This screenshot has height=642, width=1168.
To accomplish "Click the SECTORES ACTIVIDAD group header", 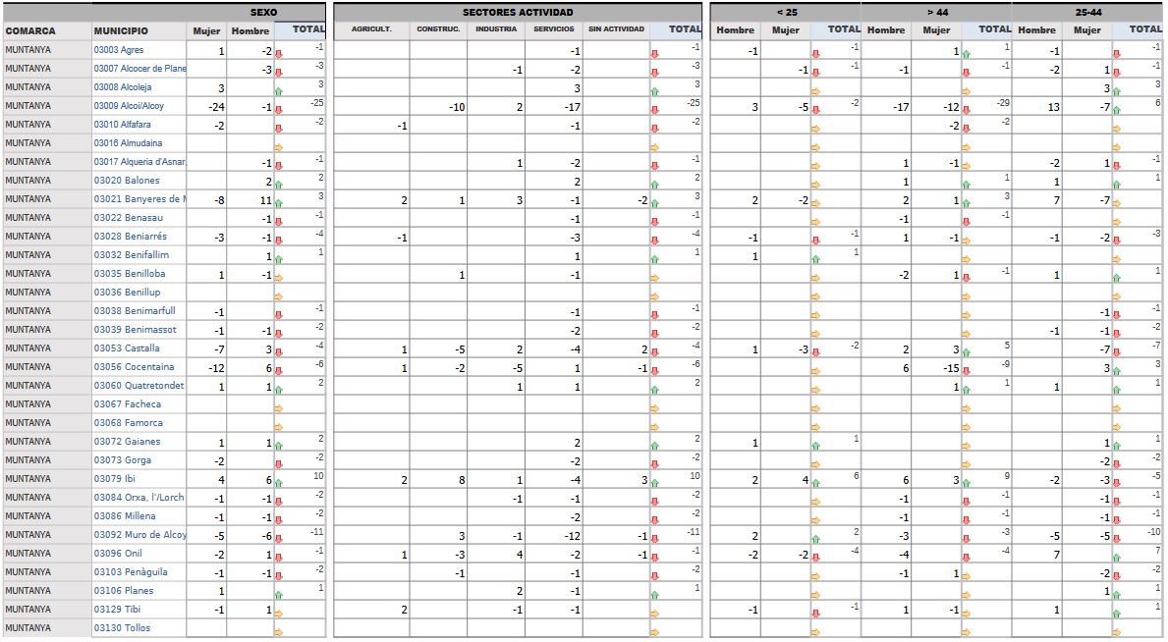I will [518, 12].
